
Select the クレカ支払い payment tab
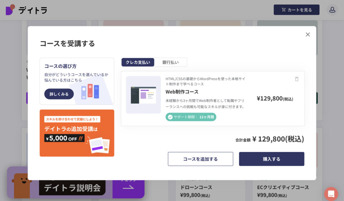138,62
